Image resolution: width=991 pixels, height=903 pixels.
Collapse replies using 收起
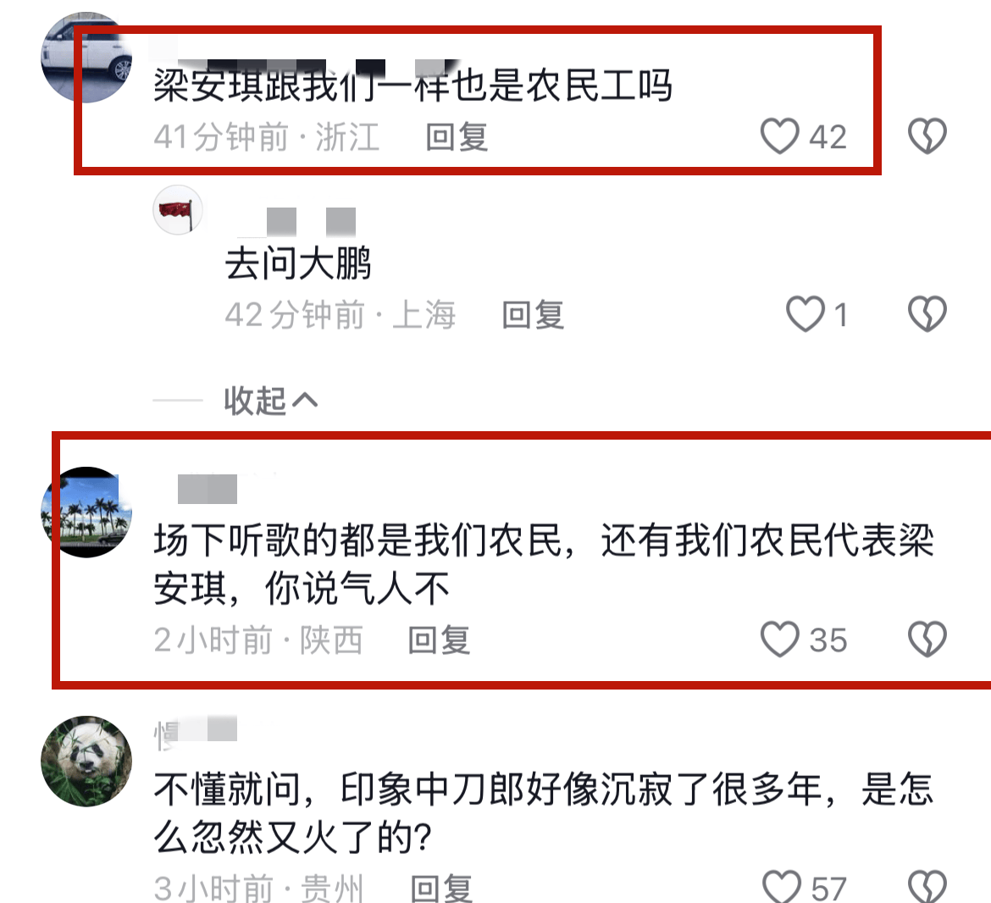(x=270, y=400)
